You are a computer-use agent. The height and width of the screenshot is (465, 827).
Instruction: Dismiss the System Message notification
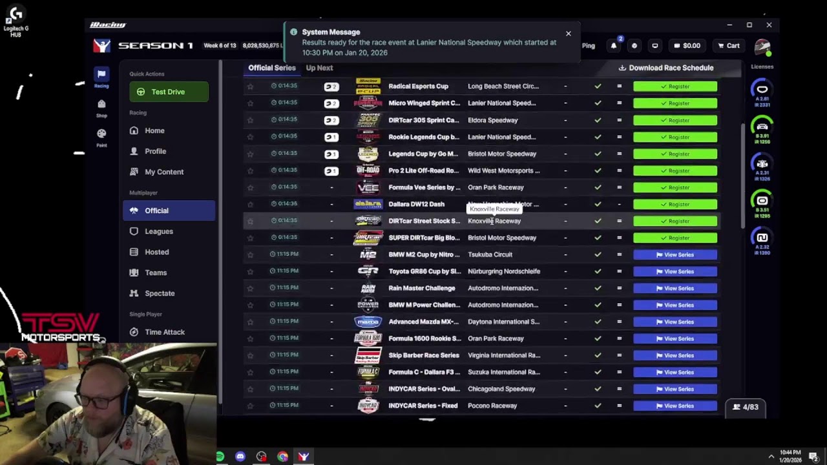click(569, 34)
